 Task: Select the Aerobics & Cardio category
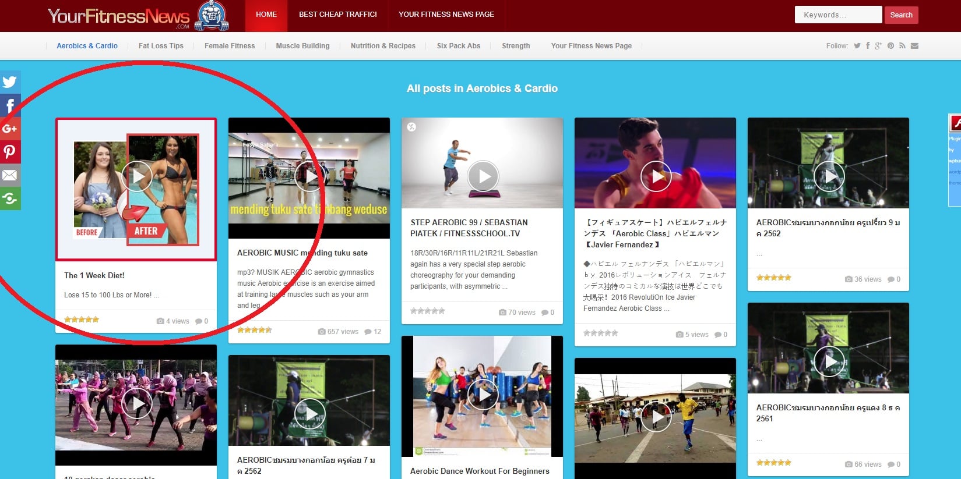(87, 46)
